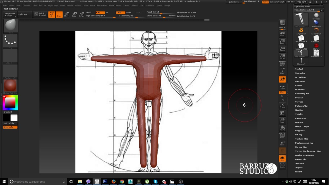Open the Preferences menu
329x185 pixels.
pyautogui.click(x=102, y=5)
